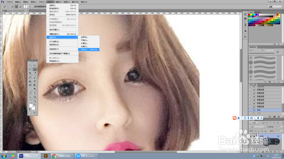Choose 色彩范围(C)... menu item
The image size is (284, 159).
62,30
